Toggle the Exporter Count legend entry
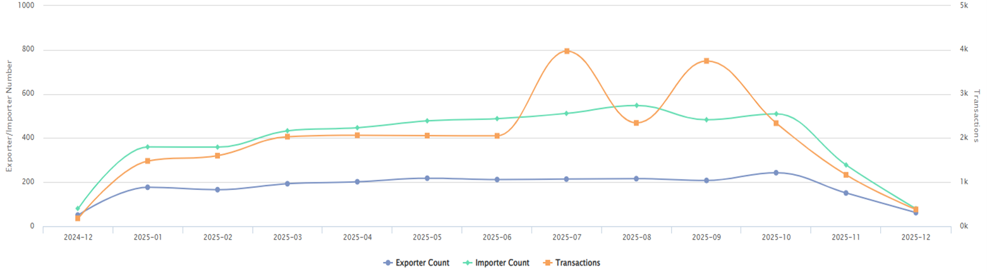Screen dimensions: 987x272 coord(416,263)
